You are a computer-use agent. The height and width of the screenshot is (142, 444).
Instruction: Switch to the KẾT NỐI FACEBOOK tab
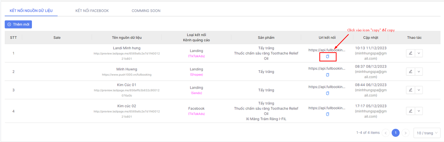[x=92, y=11]
